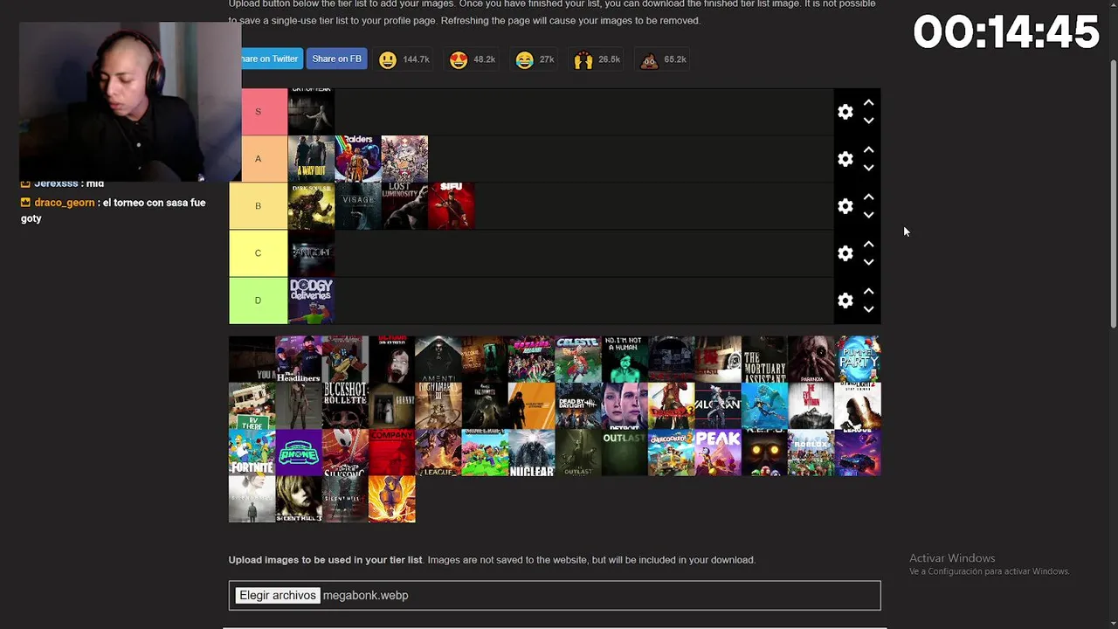Pick the red Lethal Company thumbnail
The height and width of the screenshot is (629, 1118).
(x=392, y=453)
